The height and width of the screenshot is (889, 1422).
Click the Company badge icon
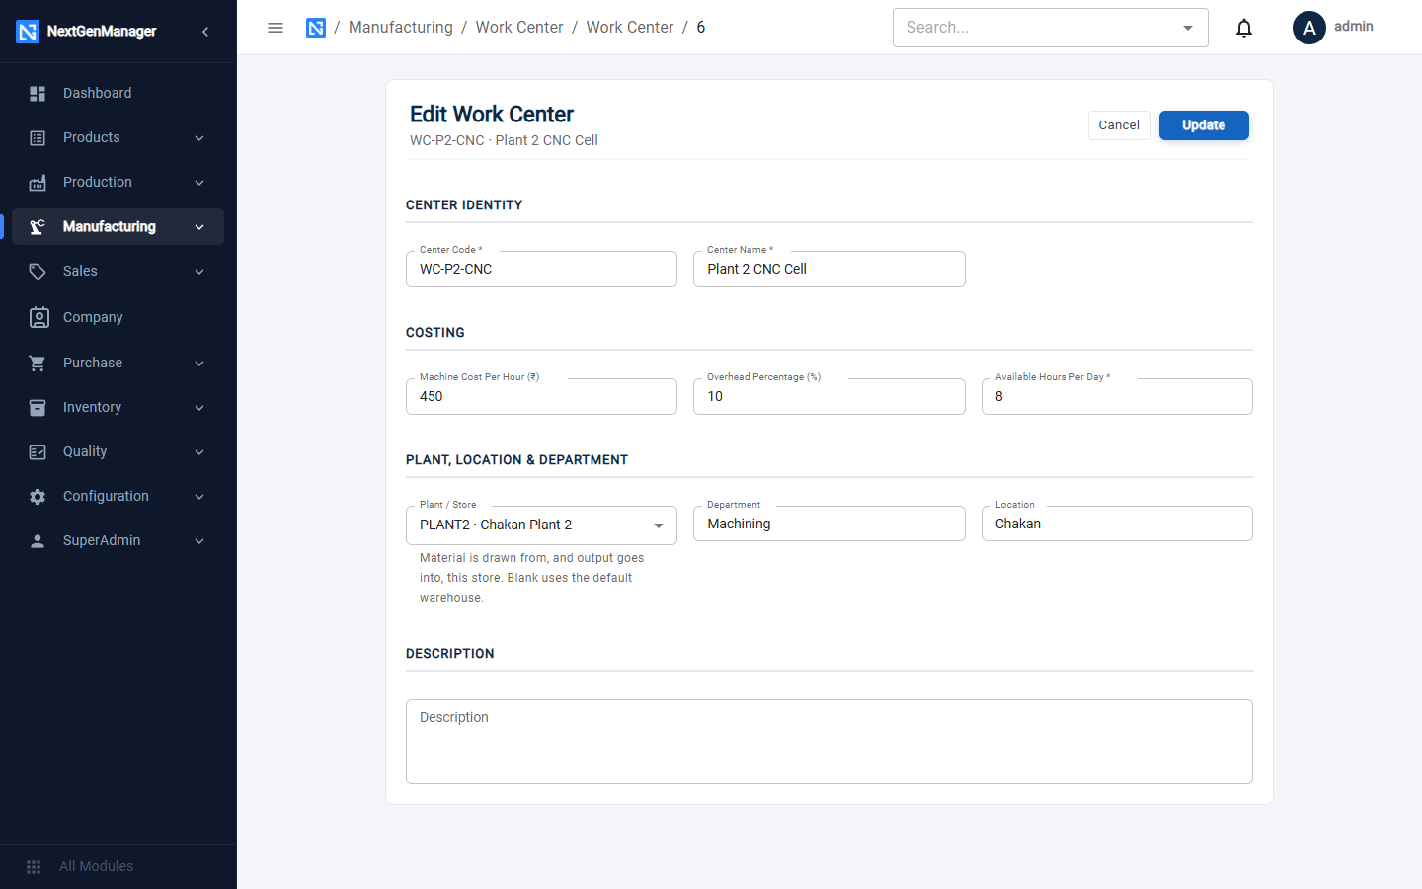(x=39, y=317)
